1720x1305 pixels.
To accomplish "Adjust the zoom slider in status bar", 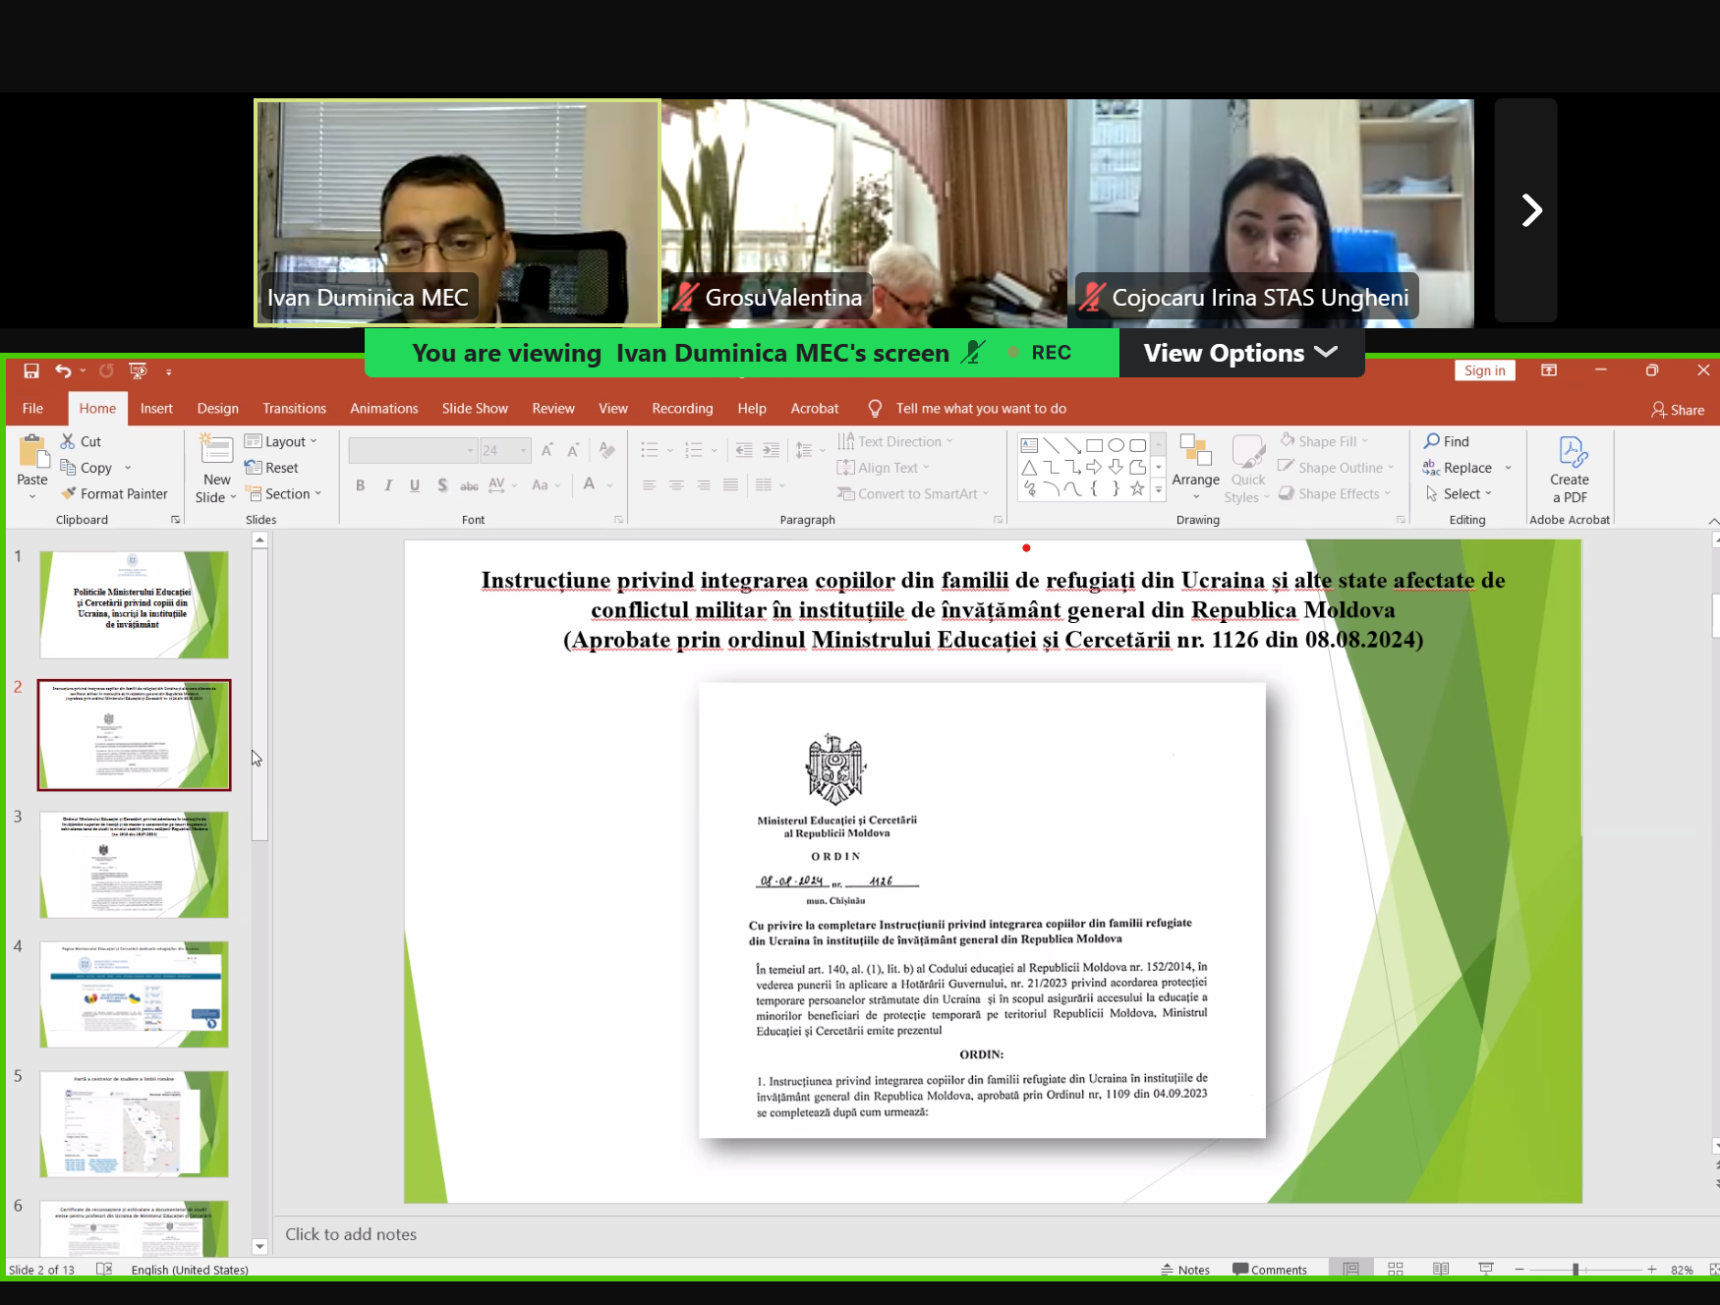I will point(1576,1270).
